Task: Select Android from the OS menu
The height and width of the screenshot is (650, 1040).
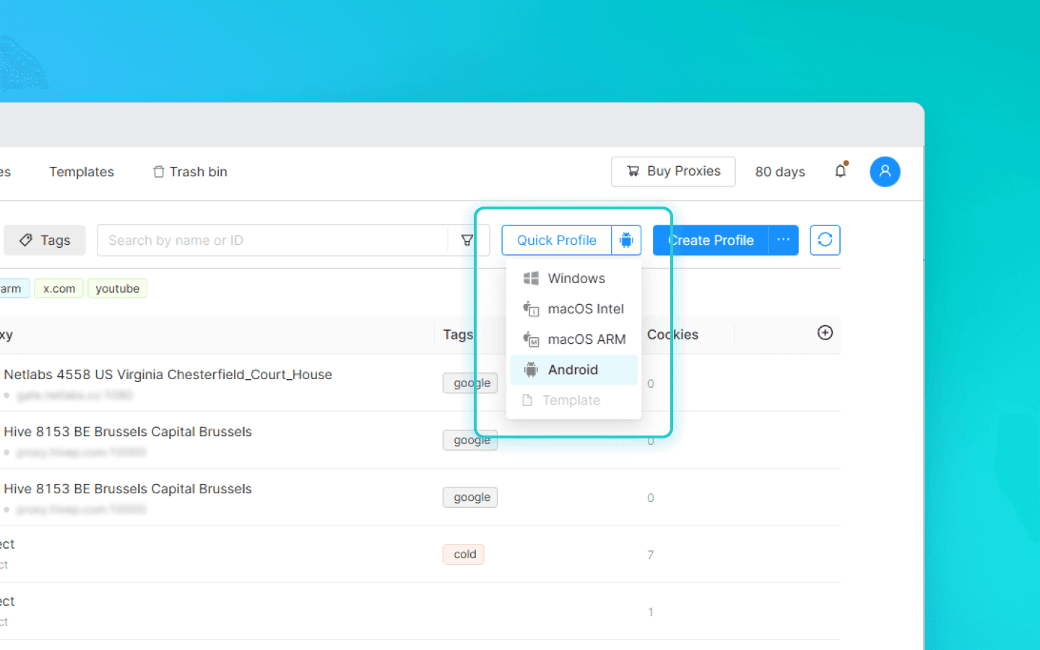Action: pyautogui.click(x=574, y=370)
